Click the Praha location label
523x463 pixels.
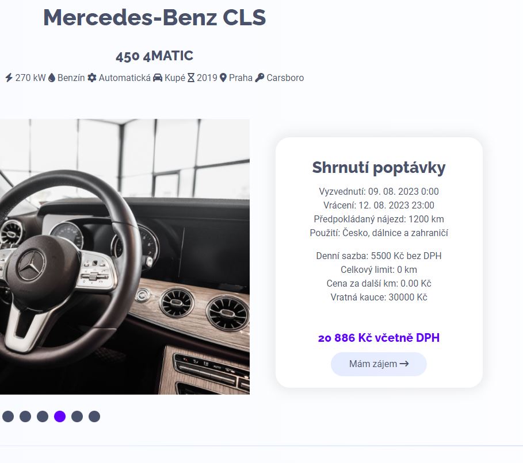[x=241, y=78]
